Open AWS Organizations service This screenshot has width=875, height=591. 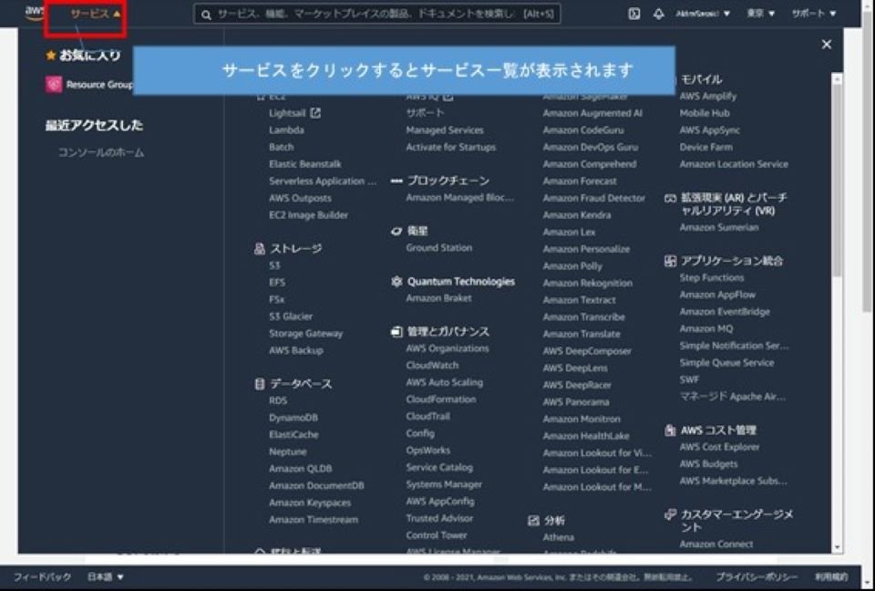tap(448, 348)
